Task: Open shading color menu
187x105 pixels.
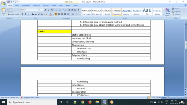Action: (73, 14)
